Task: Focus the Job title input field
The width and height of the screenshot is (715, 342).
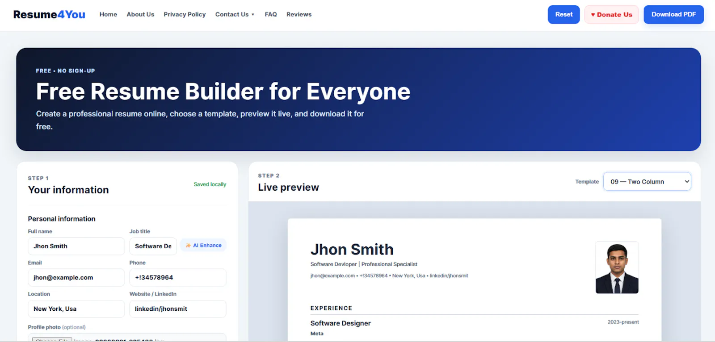Action: click(153, 246)
